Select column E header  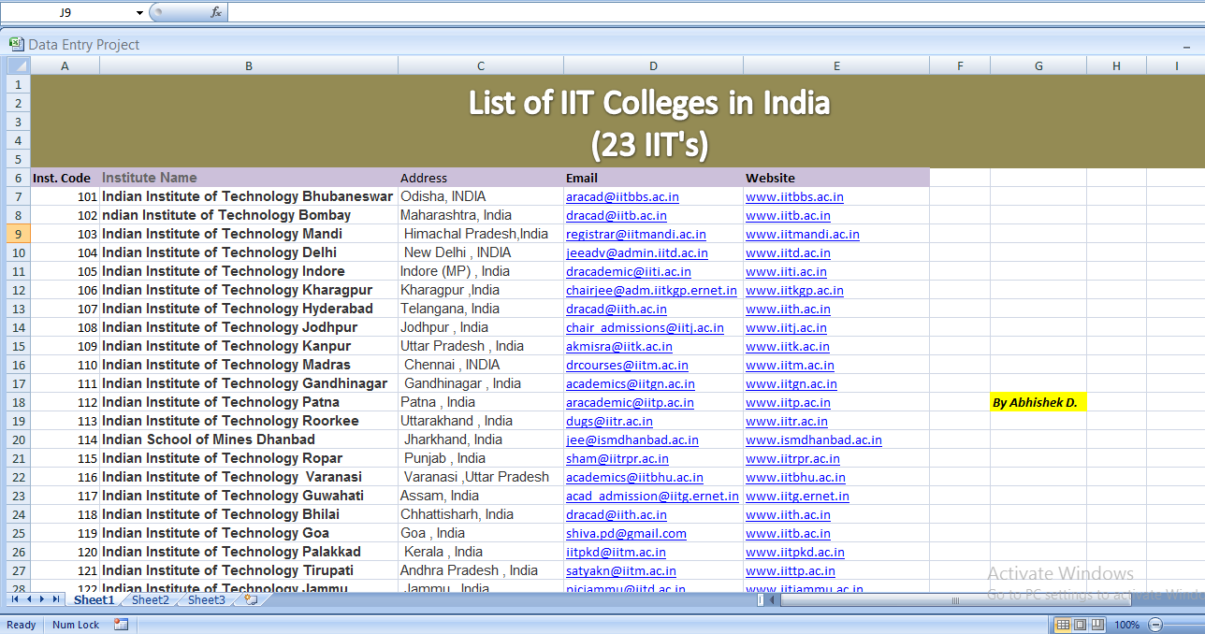836,65
